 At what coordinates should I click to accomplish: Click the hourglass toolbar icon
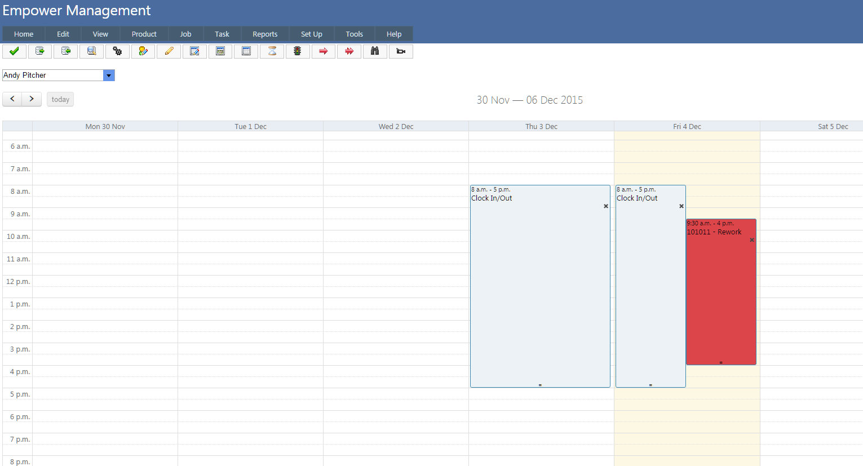pos(272,51)
